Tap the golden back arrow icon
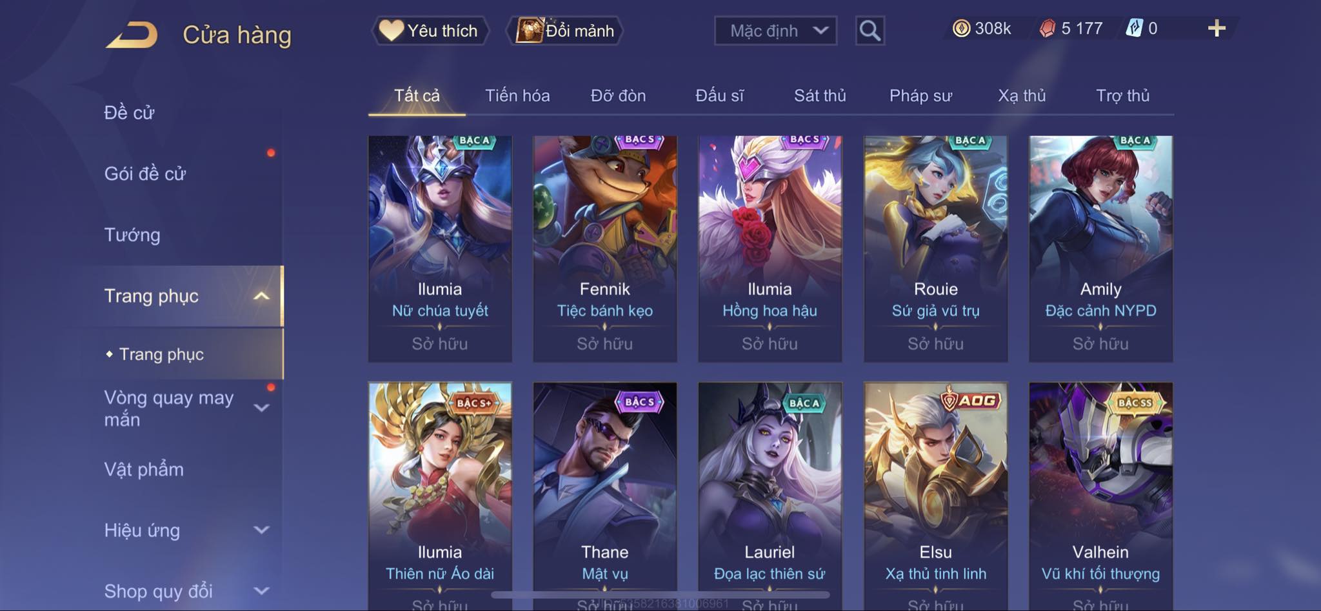Viewport: 1321px width, 611px height. (x=132, y=35)
